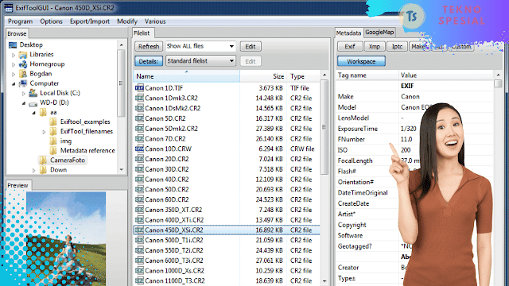Click the Bogdan user folder icon
The height and width of the screenshot is (286, 509).
point(23,74)
